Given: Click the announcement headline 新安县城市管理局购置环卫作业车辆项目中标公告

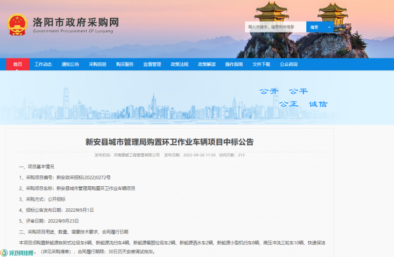Looking at the screenshot, I should click(x=169, y=142).
